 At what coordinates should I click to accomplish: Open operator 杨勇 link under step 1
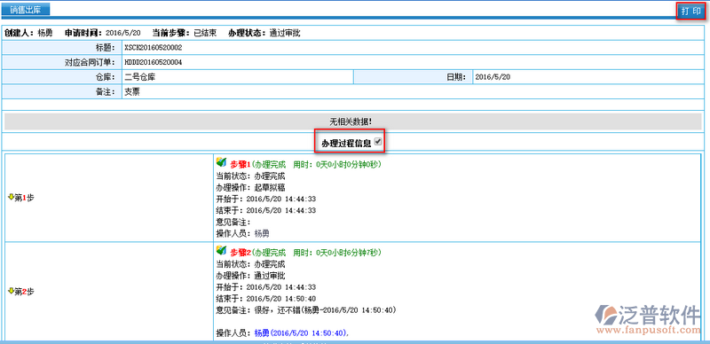tap(262, 233)
